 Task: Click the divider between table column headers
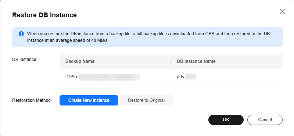(x=171, y=61)
